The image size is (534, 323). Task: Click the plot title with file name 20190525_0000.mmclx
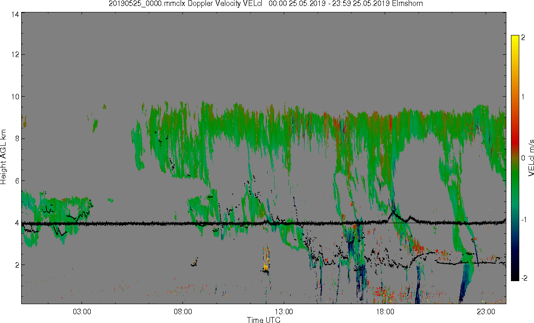[x=266, y=4]
